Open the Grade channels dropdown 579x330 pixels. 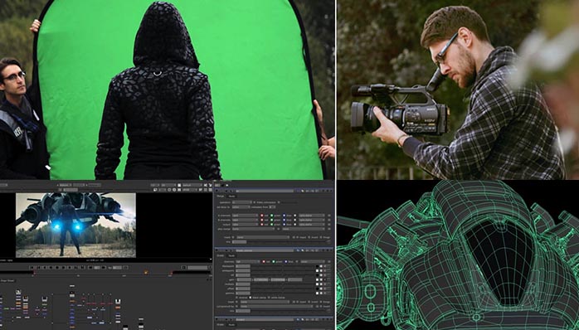[x=248, y=262]
